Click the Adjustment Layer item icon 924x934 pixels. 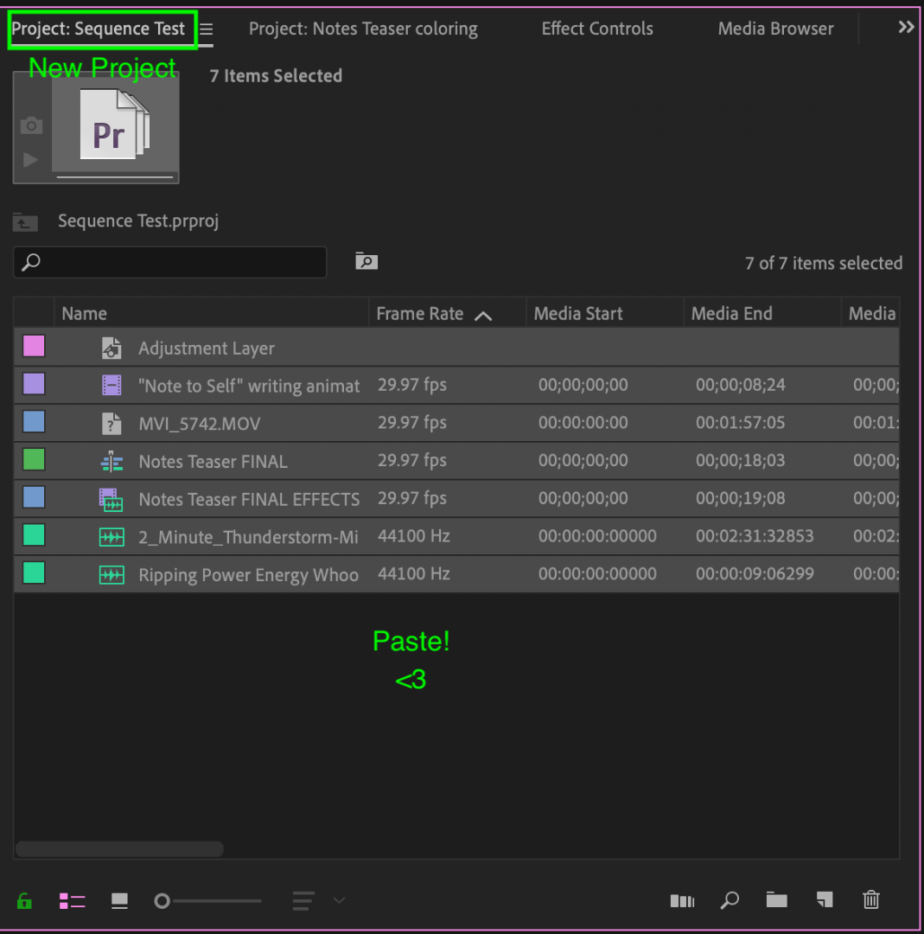(x=112, y=348)
